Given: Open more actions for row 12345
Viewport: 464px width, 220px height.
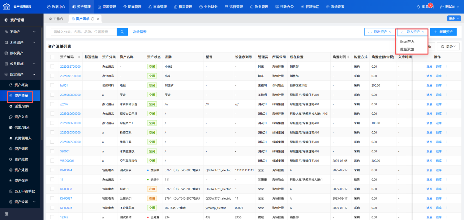Looking at the screenshot, I should [447, 217].
